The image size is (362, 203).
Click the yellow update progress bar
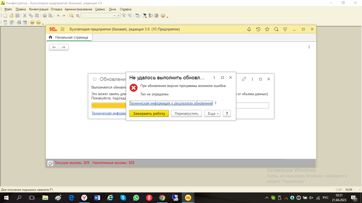click(x=109, y=105)
